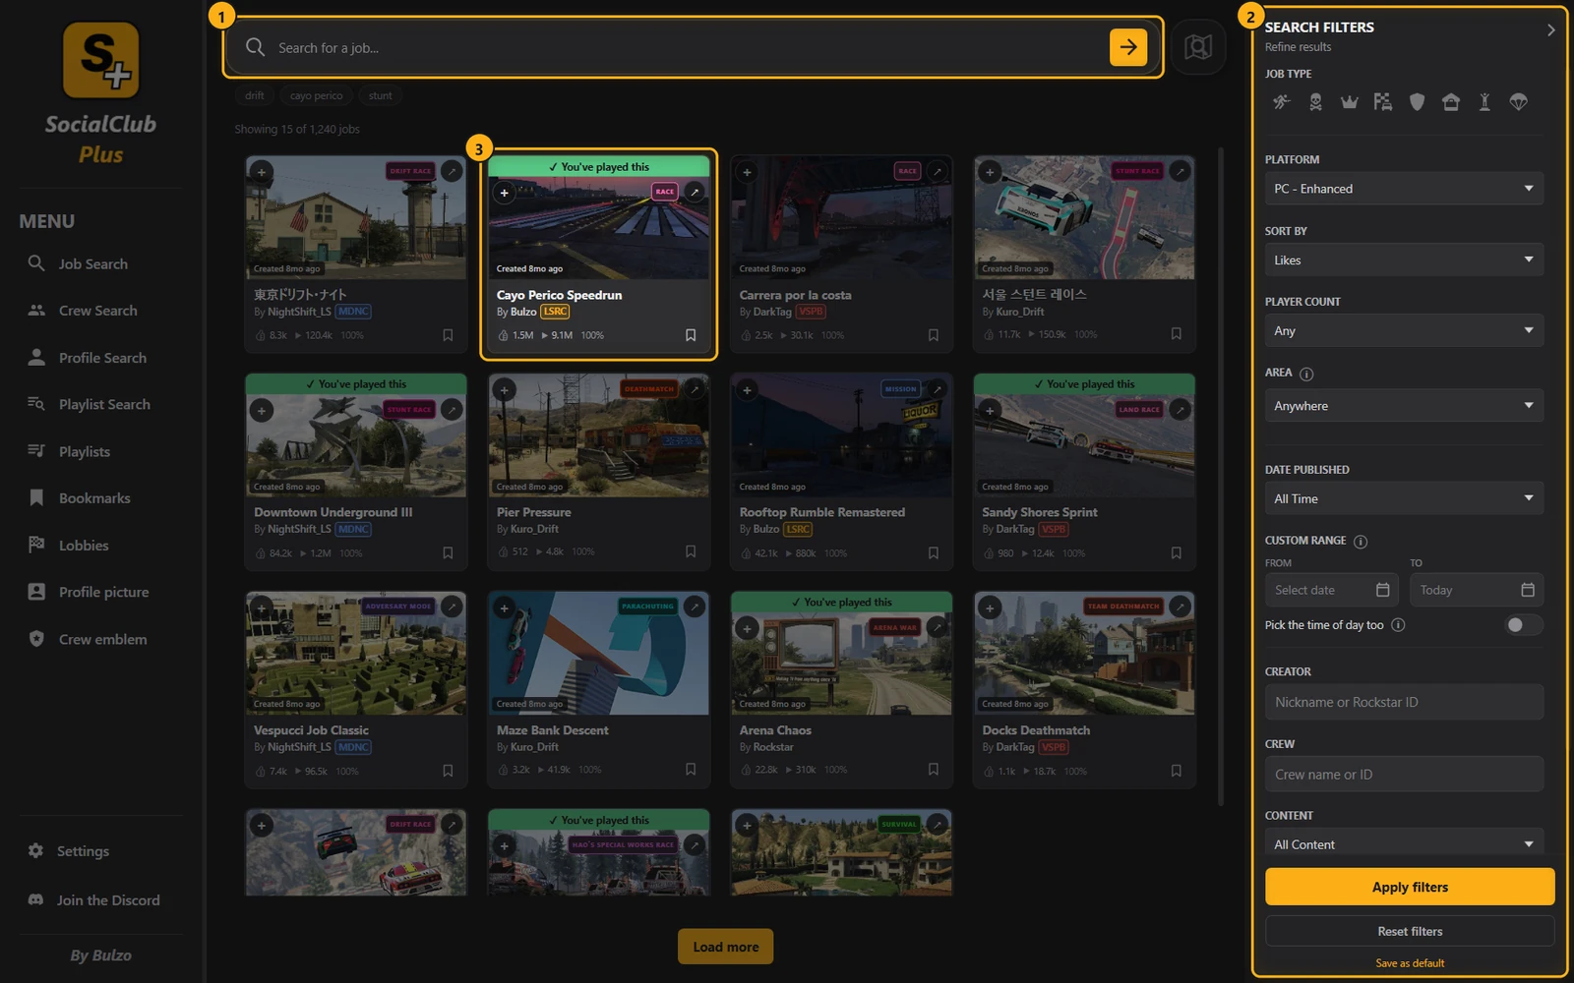Focus the Crew name or ID field
This screenshot has width=1574, height=983.
tap(1404, 775)
